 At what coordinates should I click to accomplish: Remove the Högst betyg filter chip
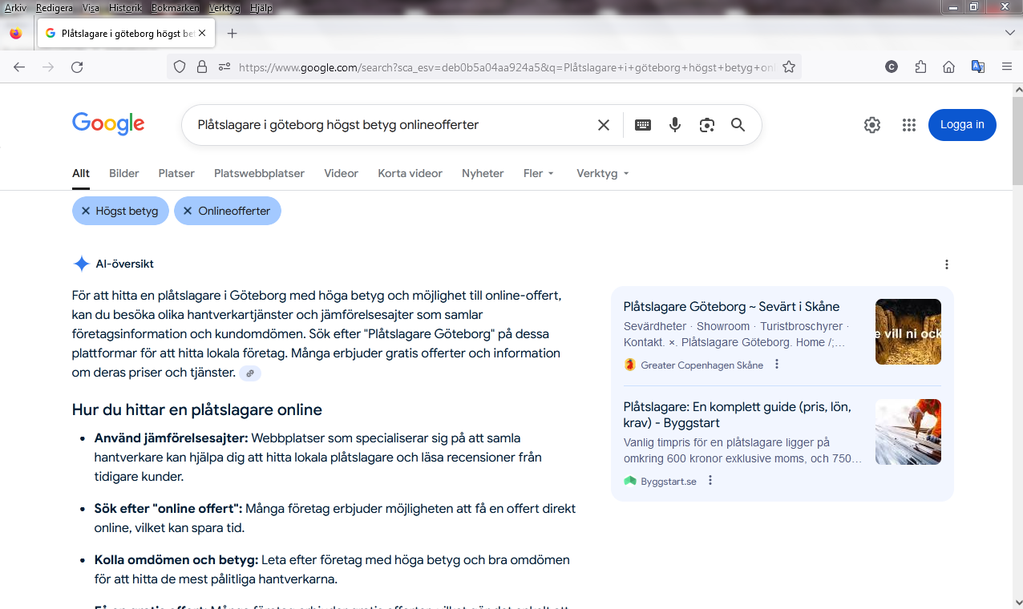click(86, 211)
